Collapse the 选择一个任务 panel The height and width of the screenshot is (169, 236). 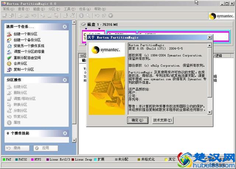[x=65, y=27]
